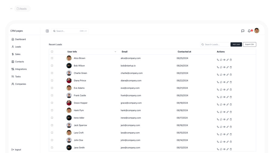Viewport: 273px width, 153px height.
Task: Click the email charlie@company.com
Action: [x=132, y=73]
